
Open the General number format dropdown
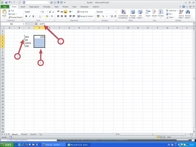(116, 12)
